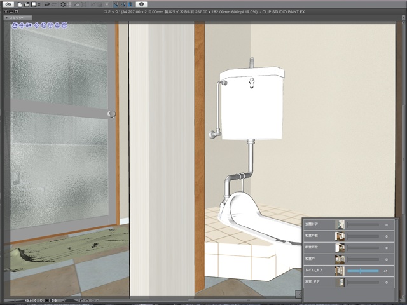Click the clear/loading dots toolbar icon

[63, 4]
